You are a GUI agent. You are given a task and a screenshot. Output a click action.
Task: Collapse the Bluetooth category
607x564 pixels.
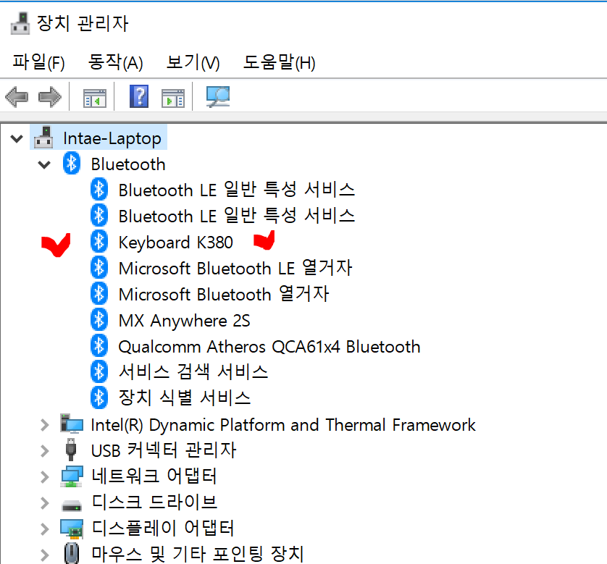[x=44, y=165]
